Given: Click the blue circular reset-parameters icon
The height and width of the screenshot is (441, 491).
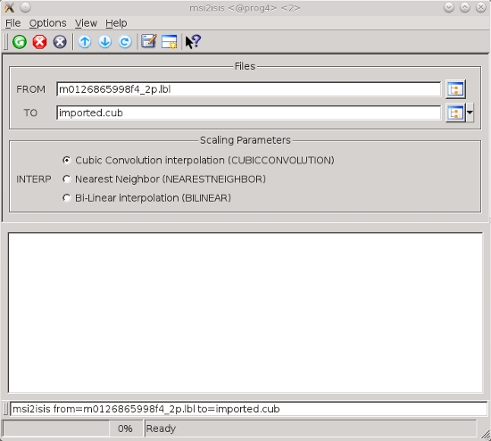Looking at the screenshot, I should (x=125, y=42).
